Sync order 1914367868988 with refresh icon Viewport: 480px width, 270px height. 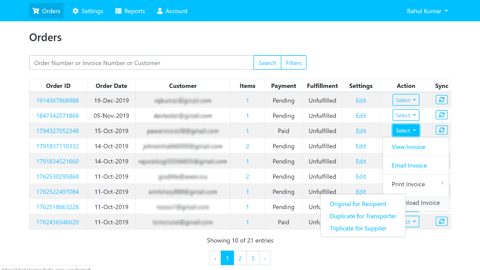coord(442,100)
